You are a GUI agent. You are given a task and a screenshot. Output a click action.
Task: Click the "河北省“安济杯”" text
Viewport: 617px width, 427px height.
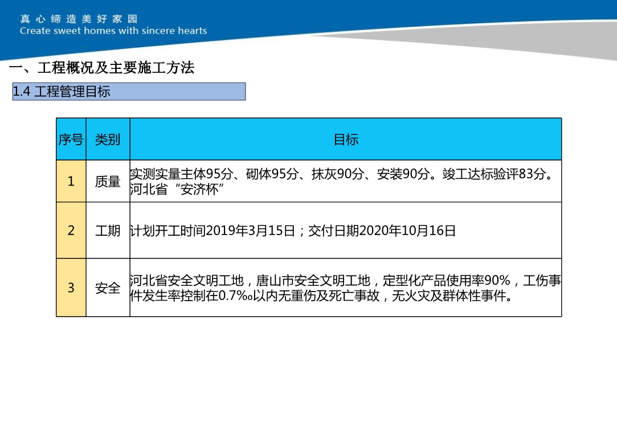(x=175, y=187)
